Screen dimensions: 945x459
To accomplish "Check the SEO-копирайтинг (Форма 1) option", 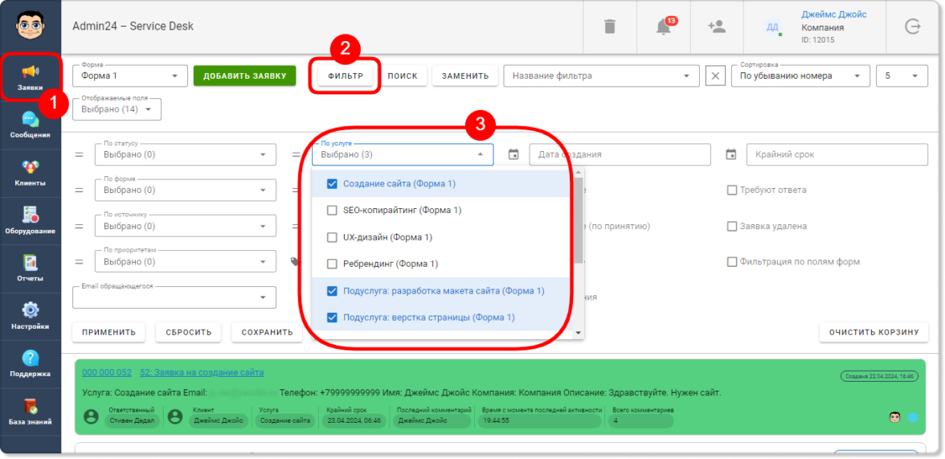I will (331, 211).
